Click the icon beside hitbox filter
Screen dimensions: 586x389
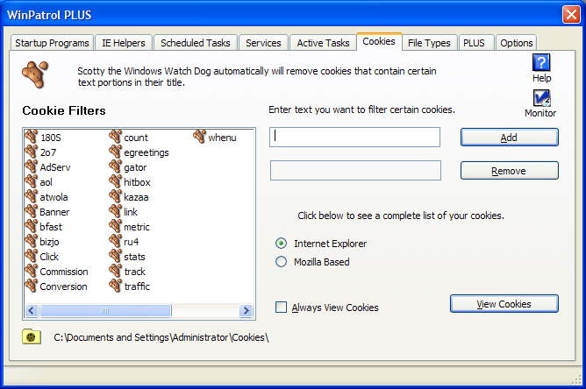pos(116,181)
